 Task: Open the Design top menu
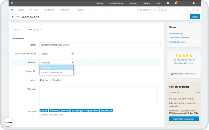(x=148, y=3)
